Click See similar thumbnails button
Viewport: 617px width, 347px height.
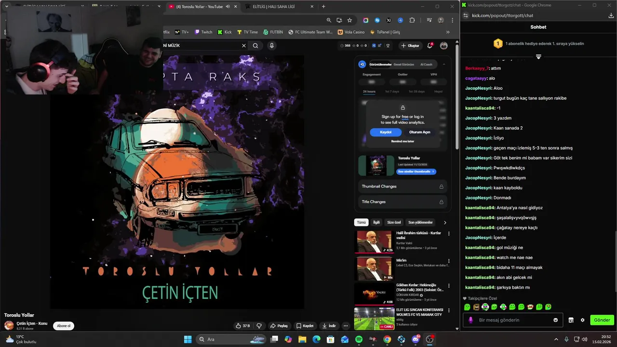click(416, 172)
